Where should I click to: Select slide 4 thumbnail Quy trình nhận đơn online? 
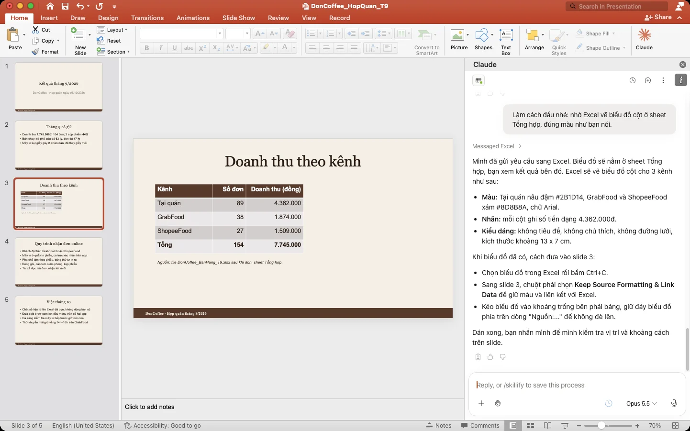coord(59,262)
